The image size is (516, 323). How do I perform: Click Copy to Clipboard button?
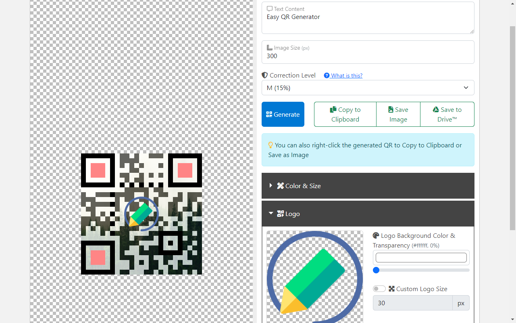click(345, 114)
